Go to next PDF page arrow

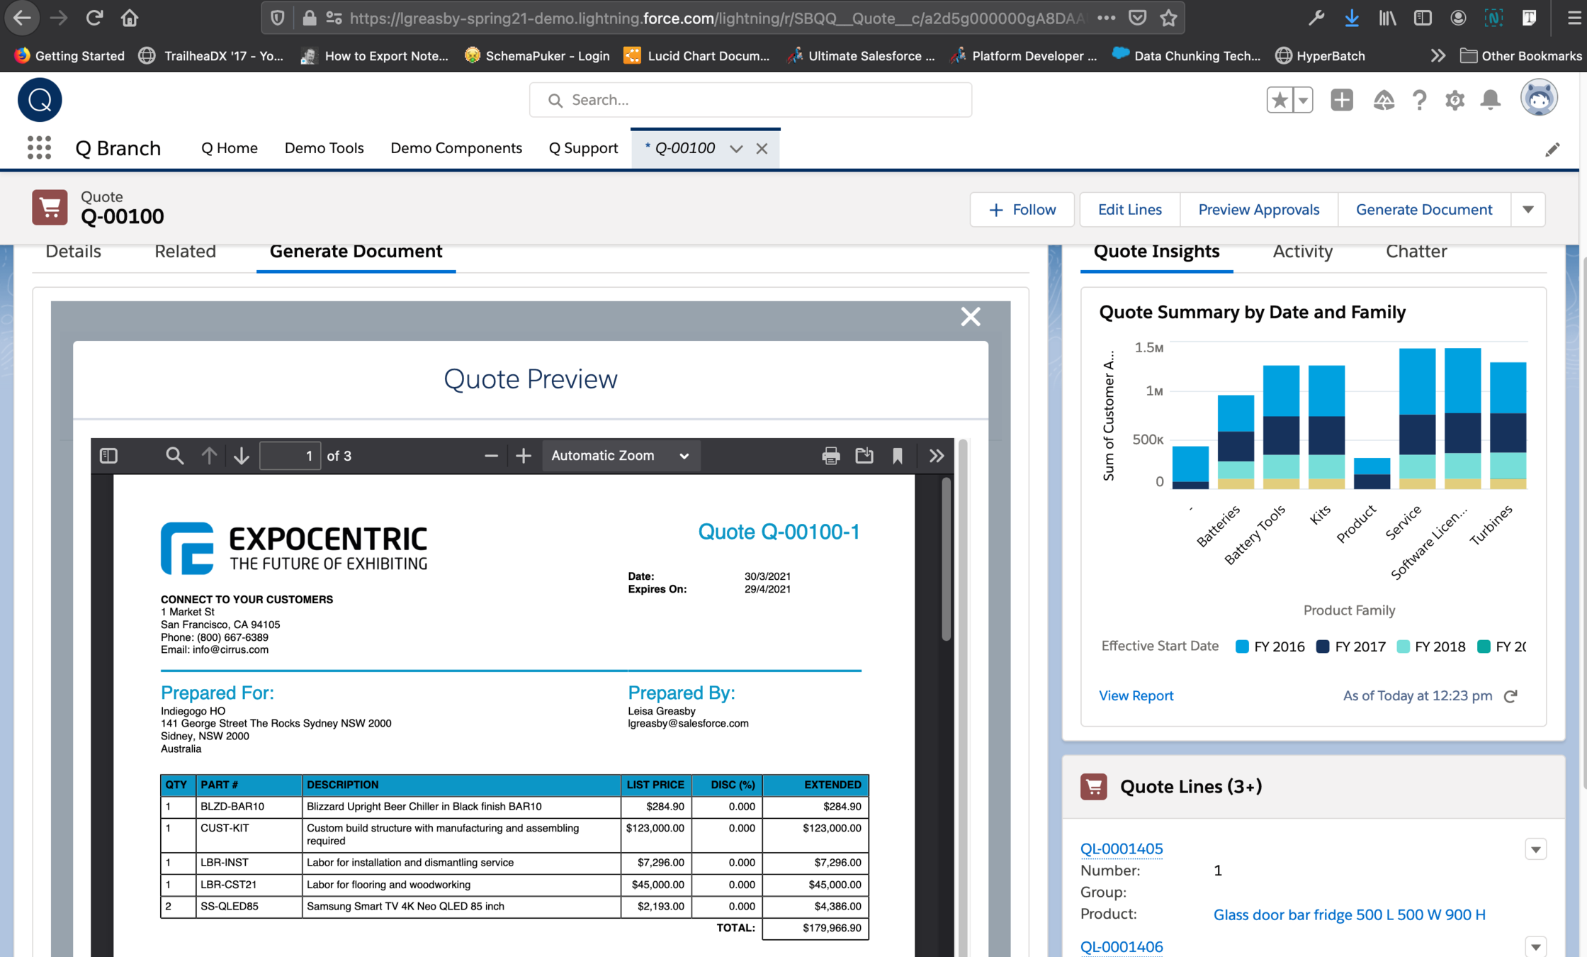tap(241, 455)
